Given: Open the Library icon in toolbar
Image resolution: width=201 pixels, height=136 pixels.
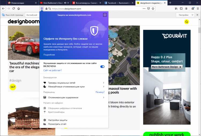Looking at the screenshot, I should [x=176, y=9].
